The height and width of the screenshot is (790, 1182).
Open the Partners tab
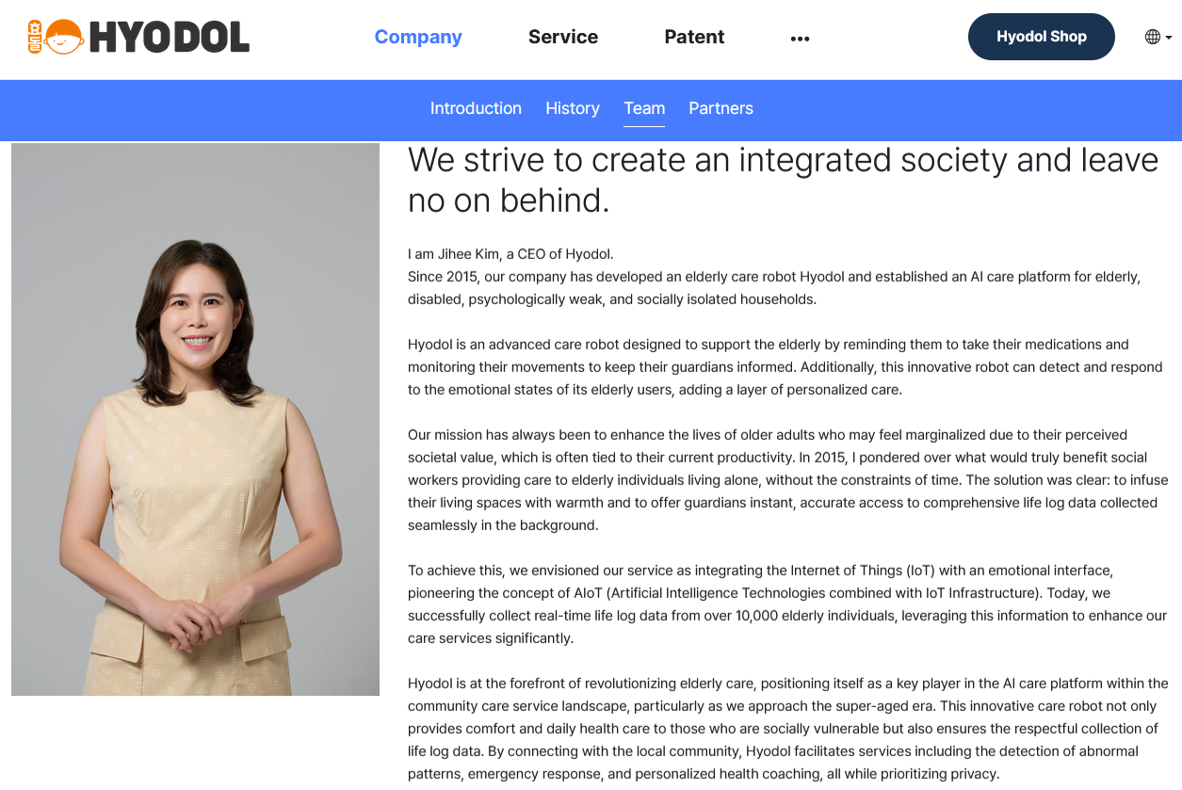click(721, 108)
